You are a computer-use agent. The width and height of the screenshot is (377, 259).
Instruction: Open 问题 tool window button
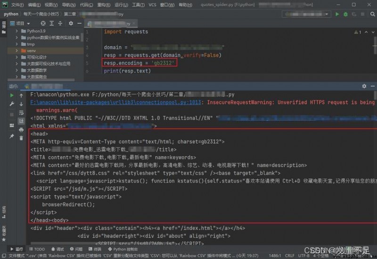pos(76,249)
